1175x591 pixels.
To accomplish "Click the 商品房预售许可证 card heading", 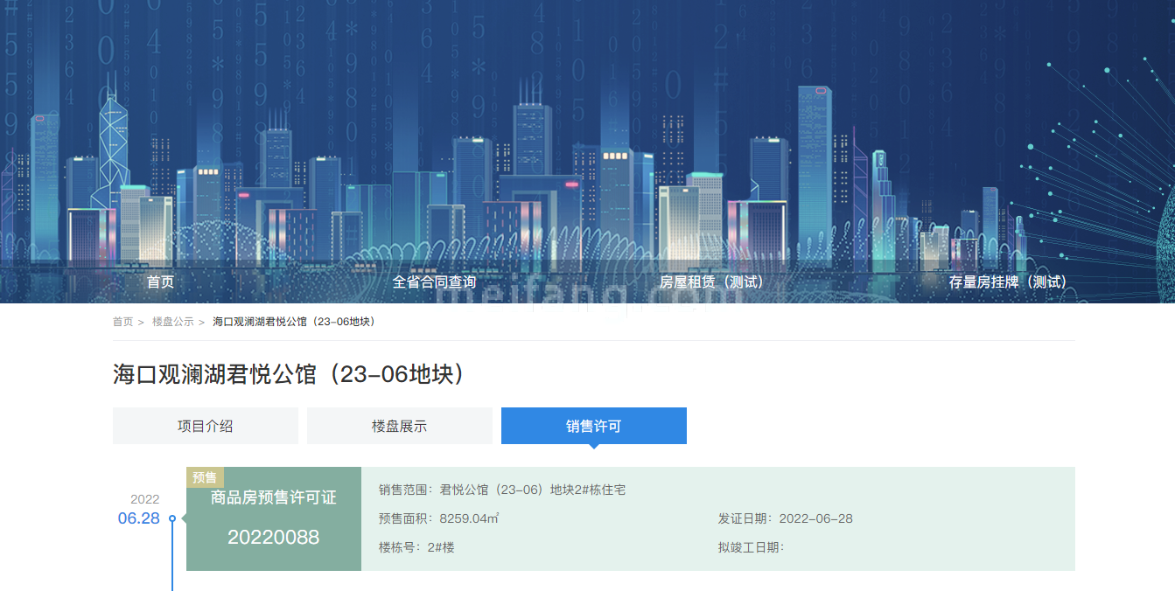I will click(x=274, y=497).
